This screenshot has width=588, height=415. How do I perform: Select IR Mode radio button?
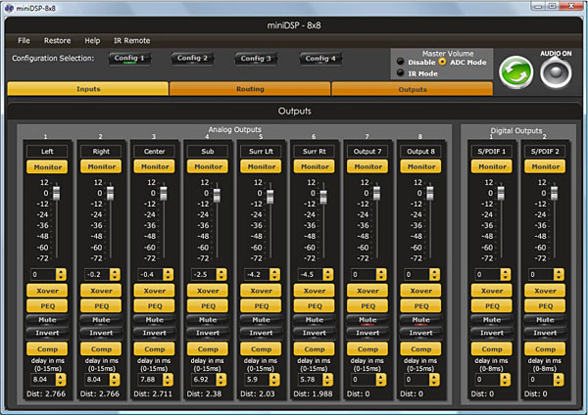click(401, 73)
